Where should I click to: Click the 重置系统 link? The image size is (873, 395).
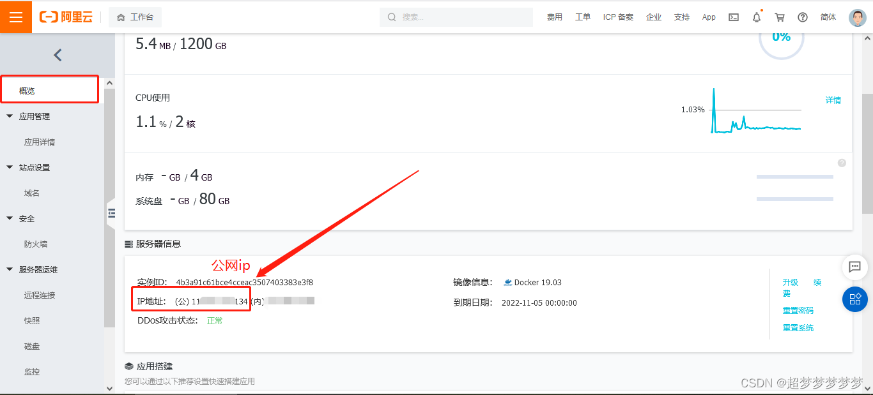tap(798, 328)
